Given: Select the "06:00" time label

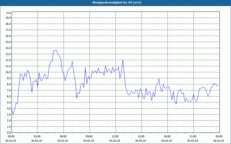Looking at the screenshot, I should pyautogui.click(x=63, y=137).
